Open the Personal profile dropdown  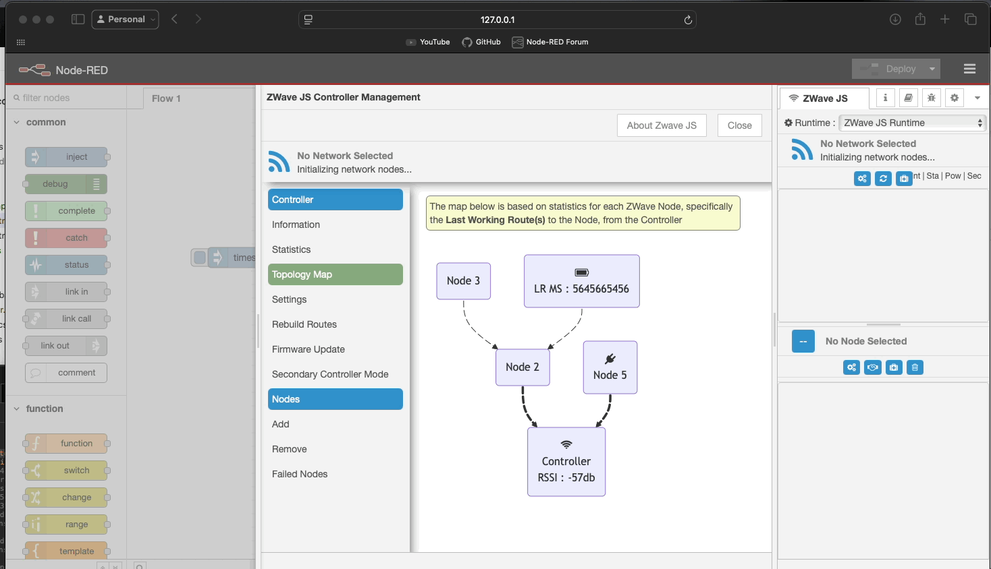point(126,20)
